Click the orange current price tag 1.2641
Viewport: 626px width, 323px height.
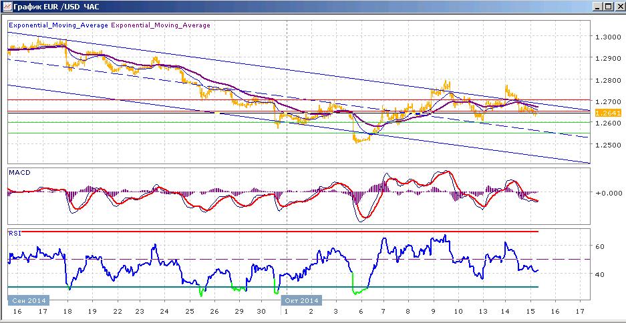point(608,113)
